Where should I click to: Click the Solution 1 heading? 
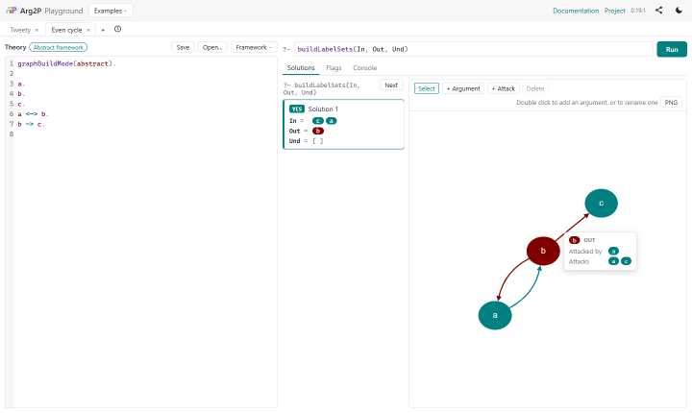[x=323, y=109]
